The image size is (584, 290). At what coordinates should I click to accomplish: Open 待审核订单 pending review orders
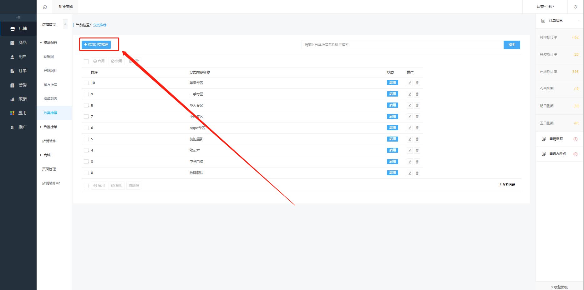(x=559, y=37)
